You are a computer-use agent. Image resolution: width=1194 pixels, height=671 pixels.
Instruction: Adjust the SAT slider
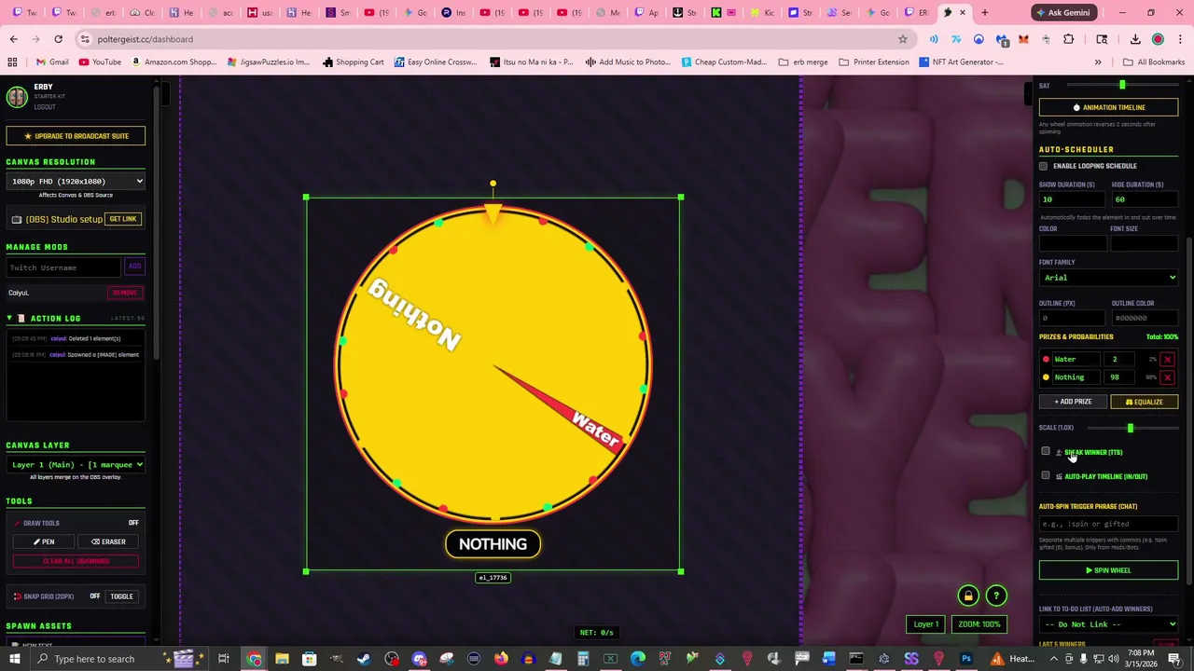pos(1122,86)
